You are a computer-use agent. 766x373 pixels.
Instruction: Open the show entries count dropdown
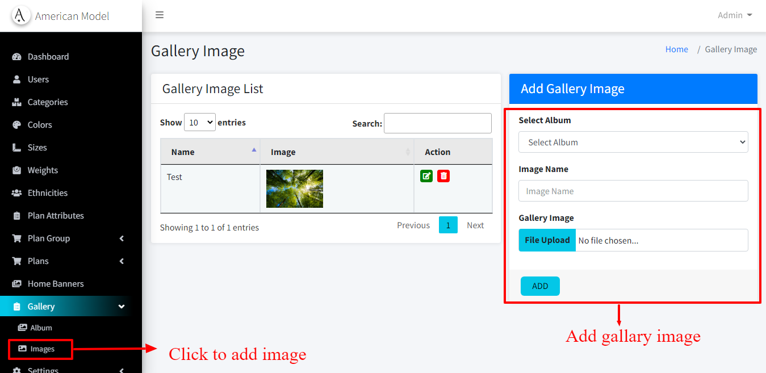coord(200,122)
